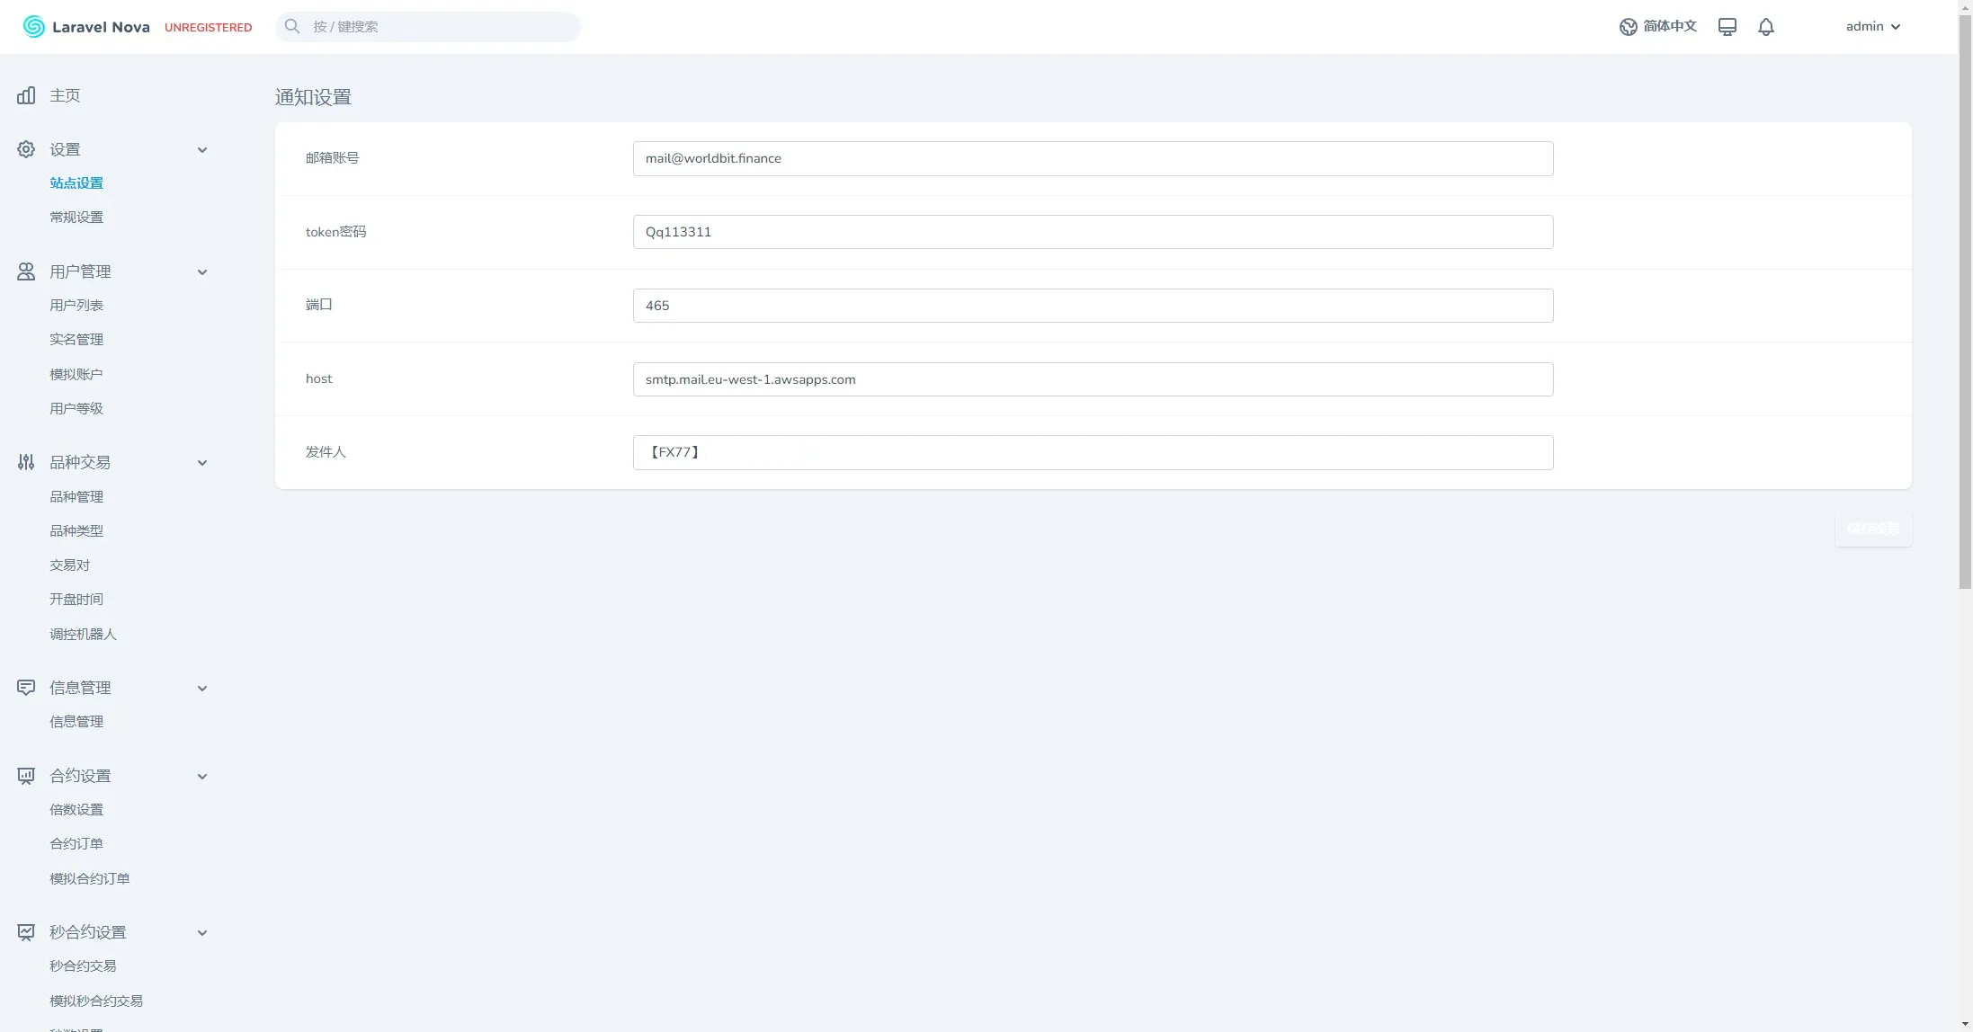Open the theme monitor icon
The height and width of the screenshot is (1032, 1973).
(1727, 27)
